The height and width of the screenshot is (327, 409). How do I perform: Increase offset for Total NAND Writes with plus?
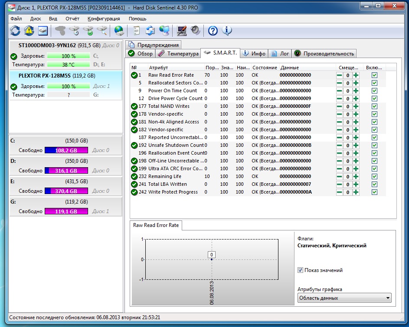pyautogui.click(x=356, y=106)
